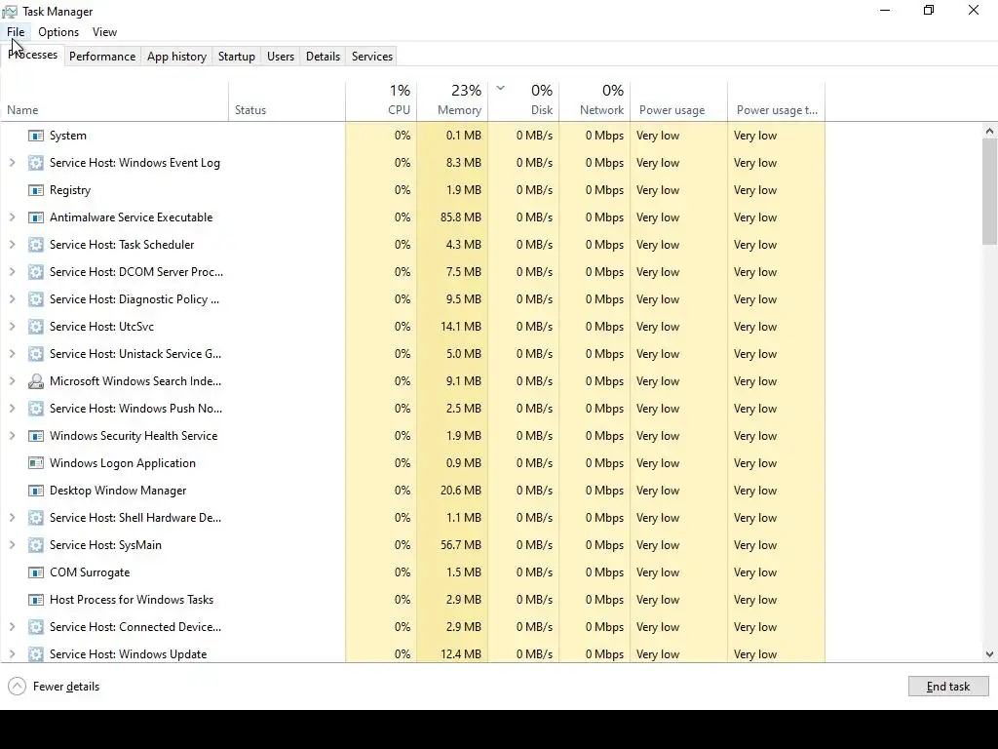This screenshot has height=749, width=998.
Task: Sort by the Network column header
Action: pyautogui.click(x=595, y=101)
